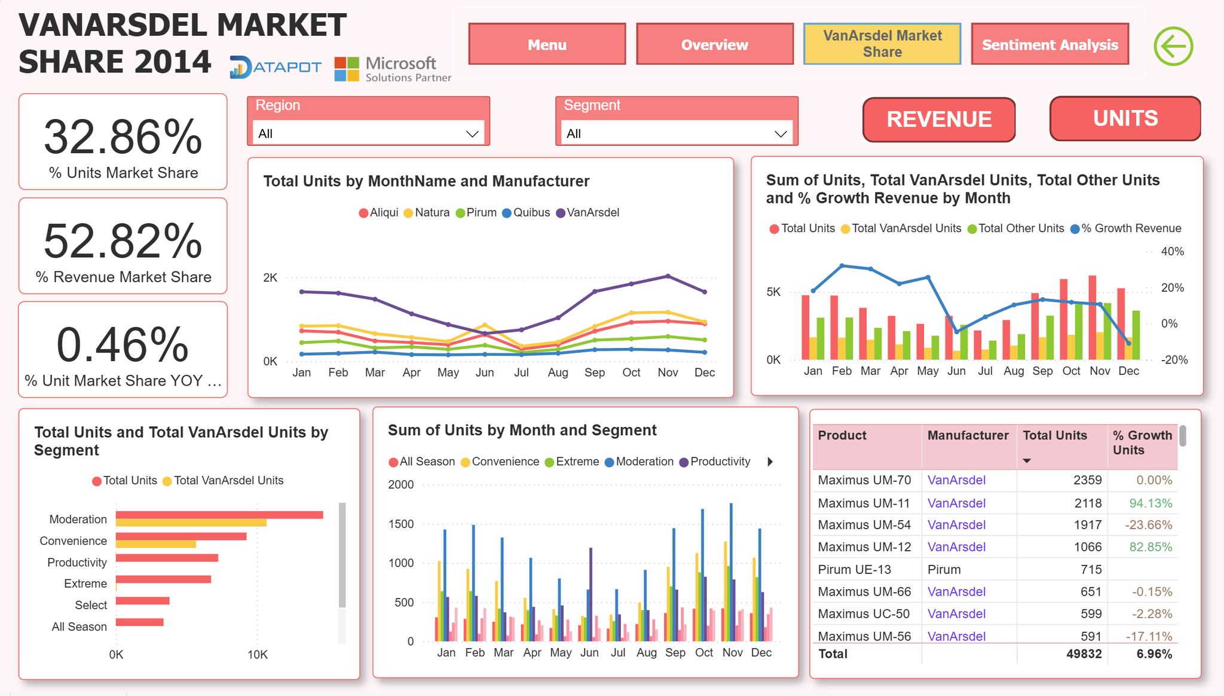Click the 0.46% Unit Market Share YOY card

click(123, 350)
